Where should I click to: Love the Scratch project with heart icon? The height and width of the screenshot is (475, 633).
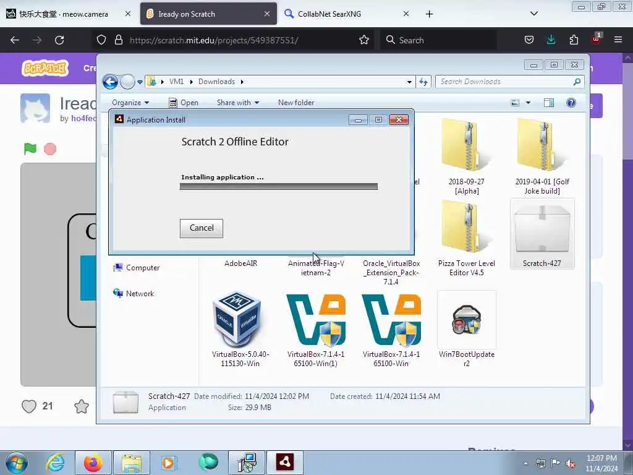29,406
